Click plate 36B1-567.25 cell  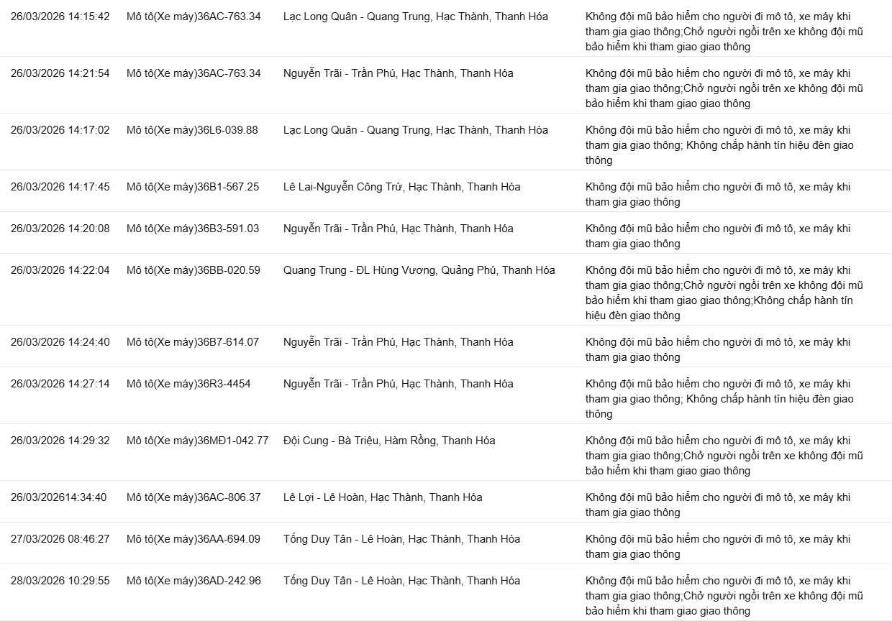pyautogui.click(x=193, y=187)
